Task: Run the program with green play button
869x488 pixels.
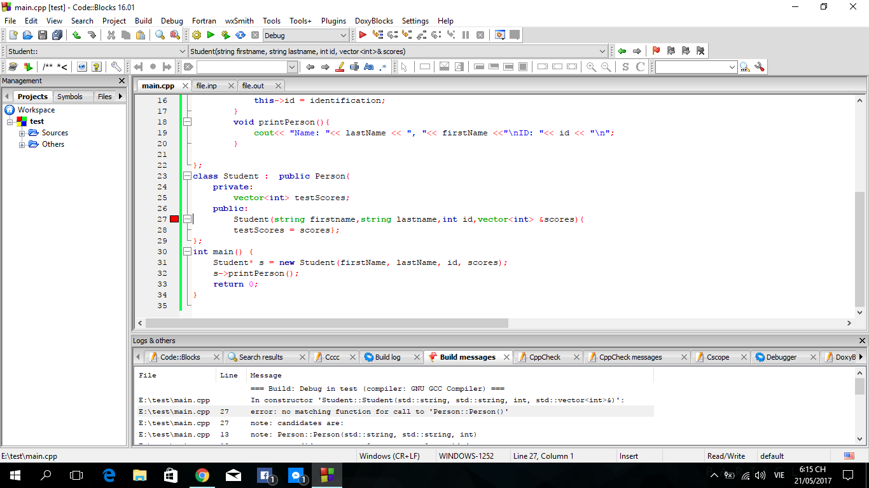Action: click(x=211, y=36)
